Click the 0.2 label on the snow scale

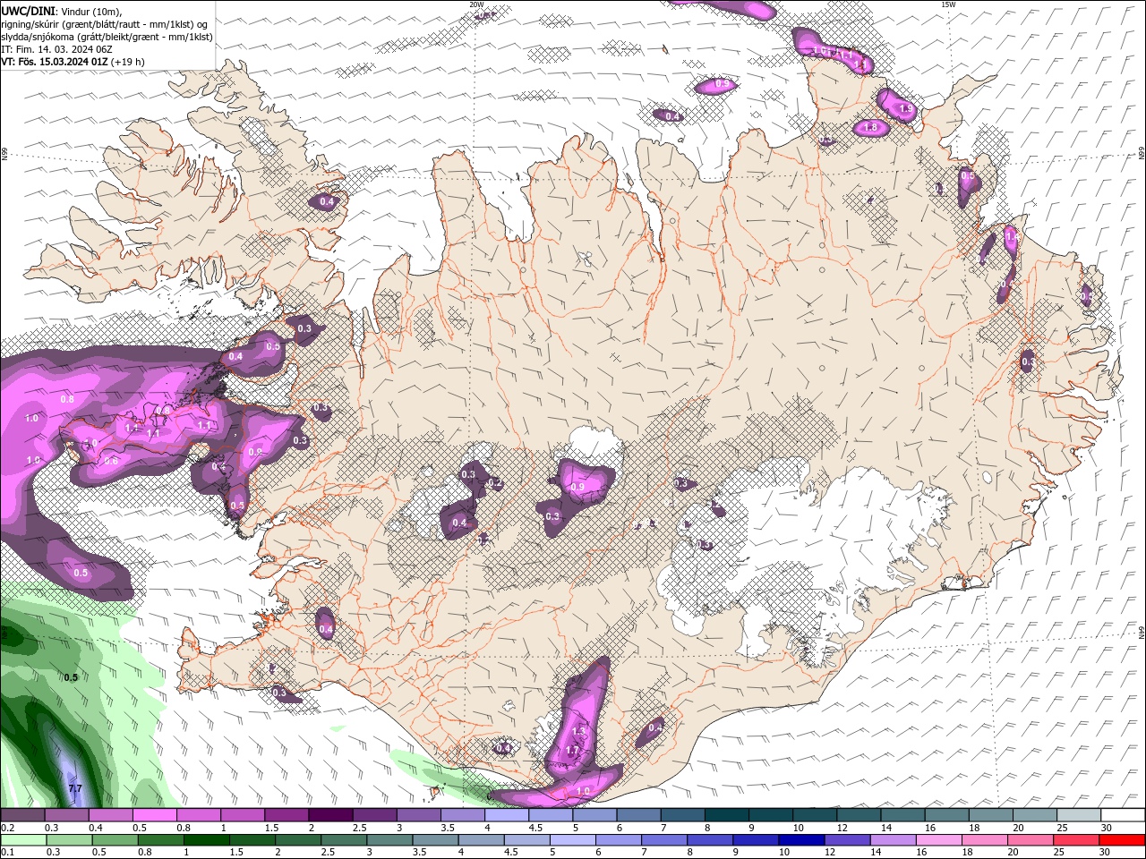(7, 828)
